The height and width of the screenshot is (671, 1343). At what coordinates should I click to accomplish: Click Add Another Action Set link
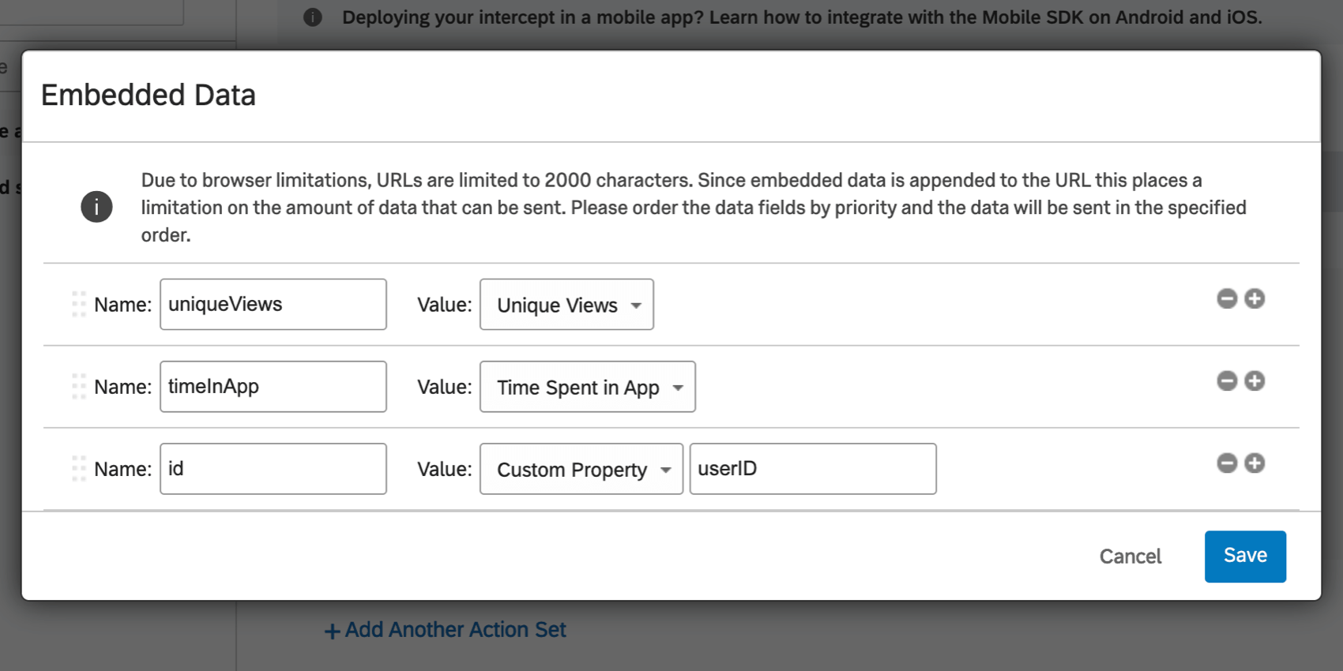pyautogui.click(x=446, y=630)
